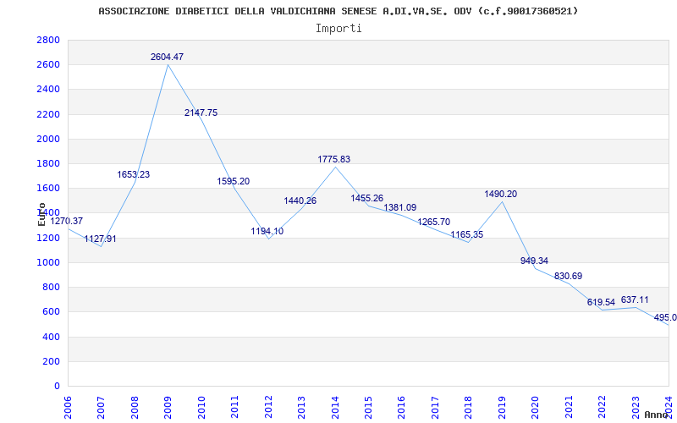Click the 2007 x-axis year label
Viewport: 677px width, 423px height.
101,407
